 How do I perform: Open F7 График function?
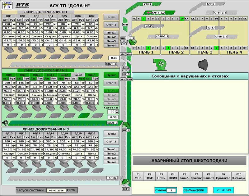tap(196, 176)
